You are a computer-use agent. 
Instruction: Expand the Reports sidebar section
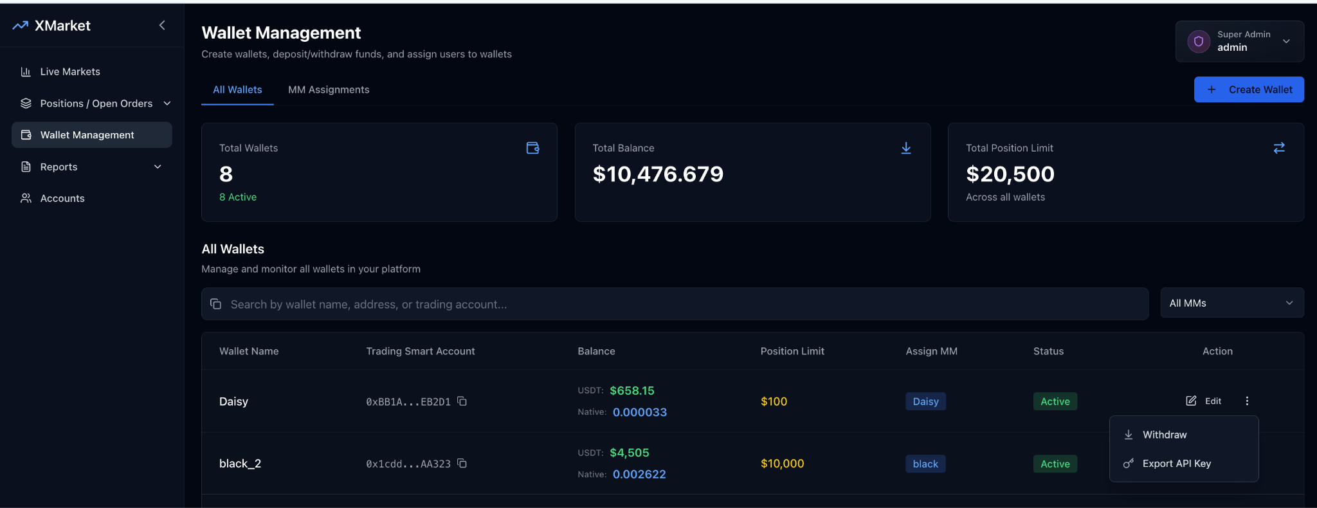point(158,167)
